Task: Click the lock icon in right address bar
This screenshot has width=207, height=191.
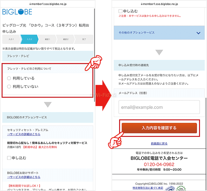Action: coord(142,4)
